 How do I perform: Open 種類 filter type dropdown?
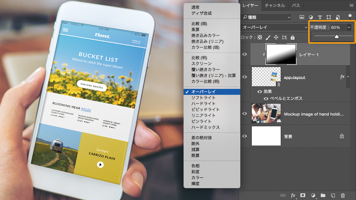267,17
